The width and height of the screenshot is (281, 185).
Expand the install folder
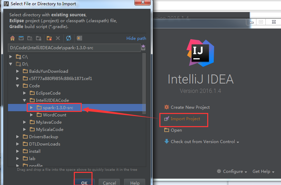pyautogui.click(x=18, y=151)
